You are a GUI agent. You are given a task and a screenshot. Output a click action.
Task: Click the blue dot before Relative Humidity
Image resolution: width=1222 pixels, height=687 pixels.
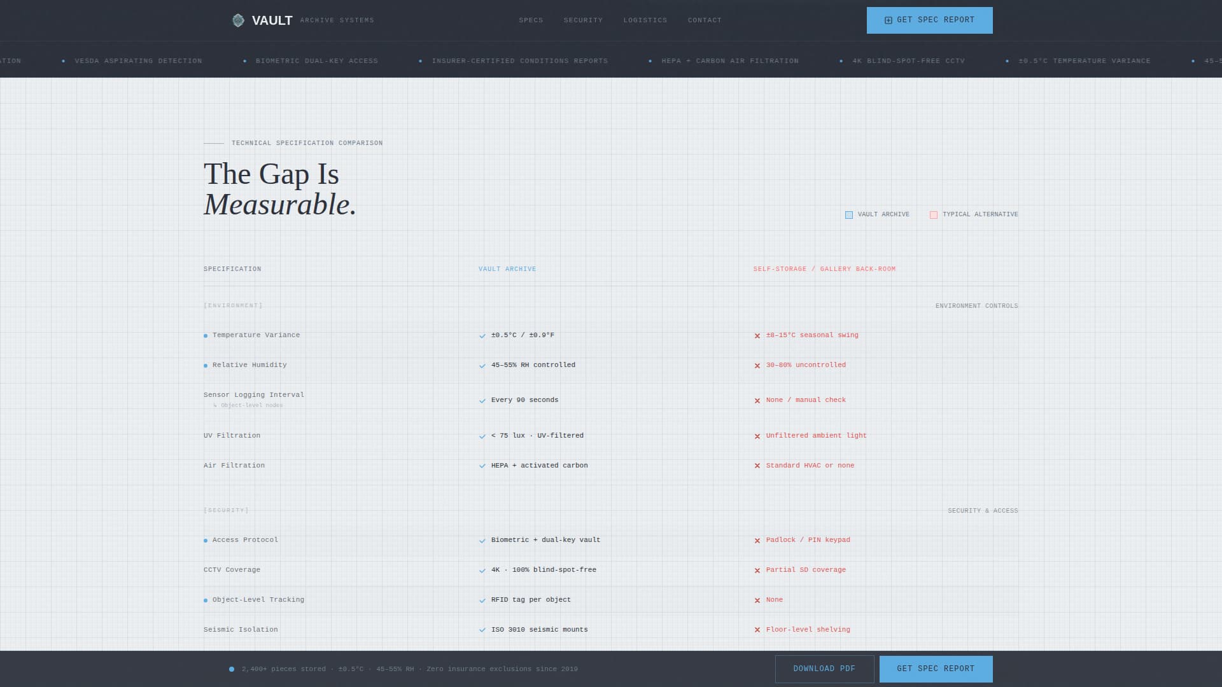(x=206, y=366)
